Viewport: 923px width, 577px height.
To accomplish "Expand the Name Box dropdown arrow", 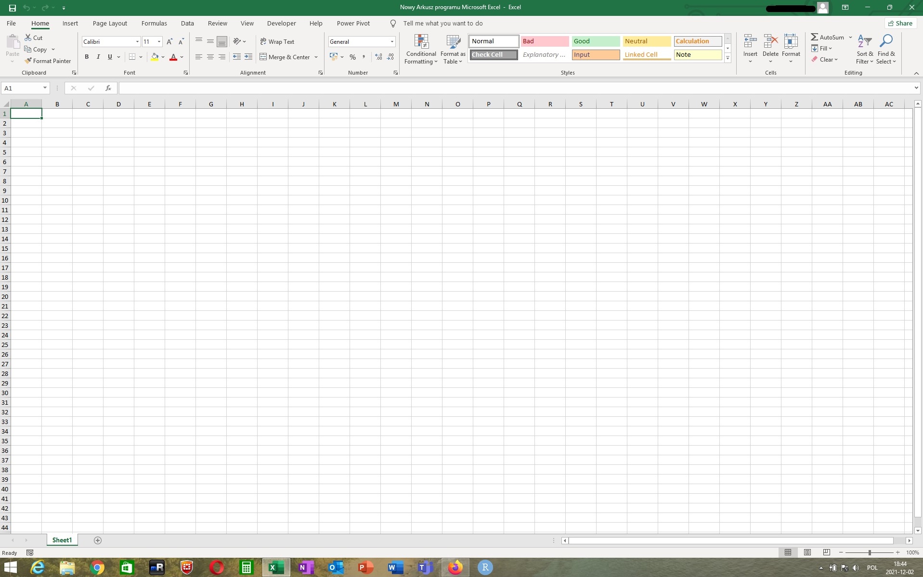I will coord(45,88).
